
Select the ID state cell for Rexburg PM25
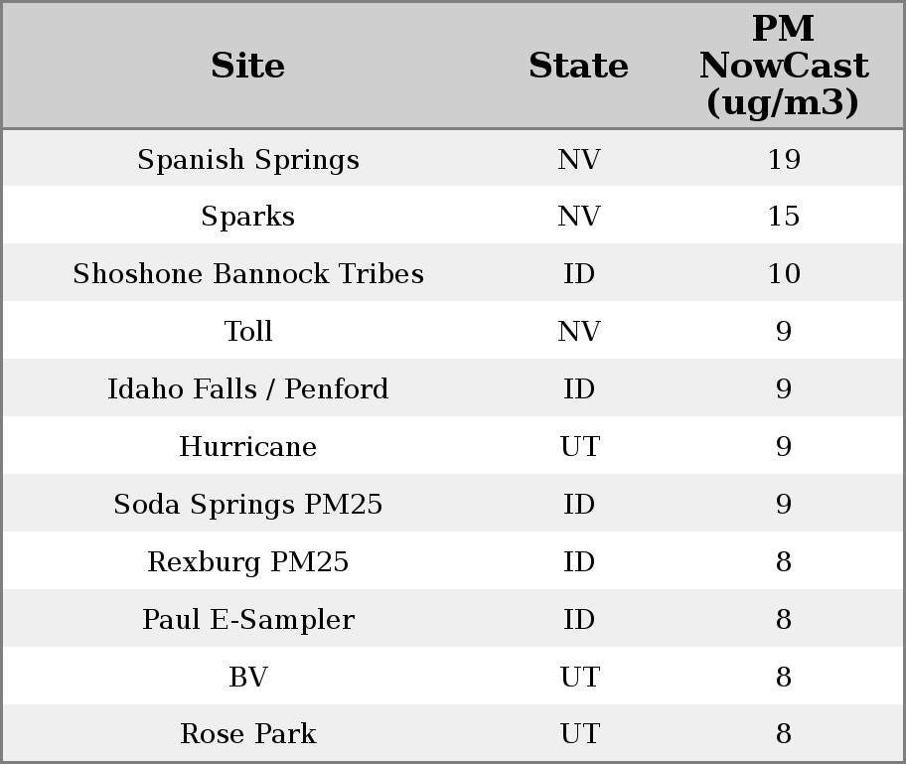[579, 562]
